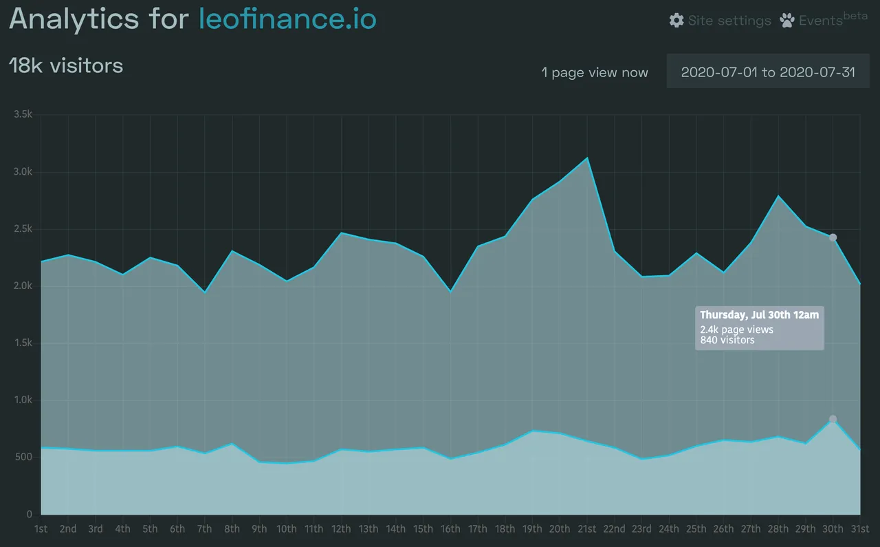Viewport: 880px width, 547px height.
Task: Open the leofinance.io site link
Action: [x=287, y=19]
